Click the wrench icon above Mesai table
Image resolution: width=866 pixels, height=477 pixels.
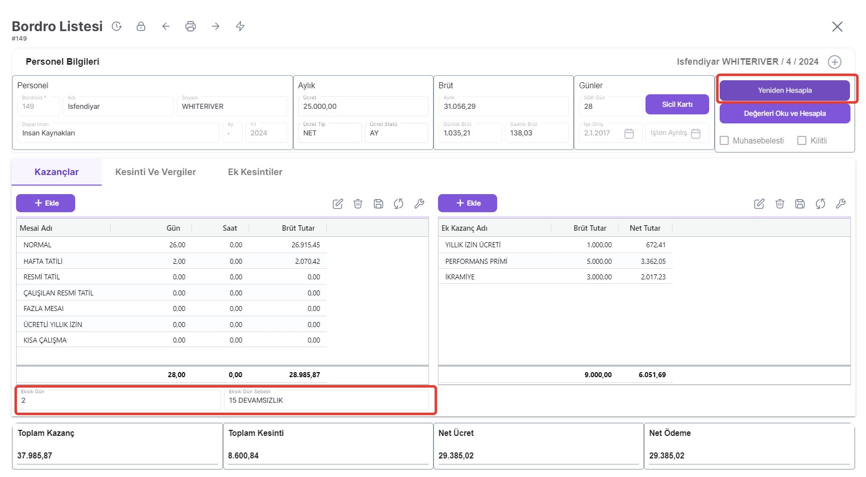(419, 204)
